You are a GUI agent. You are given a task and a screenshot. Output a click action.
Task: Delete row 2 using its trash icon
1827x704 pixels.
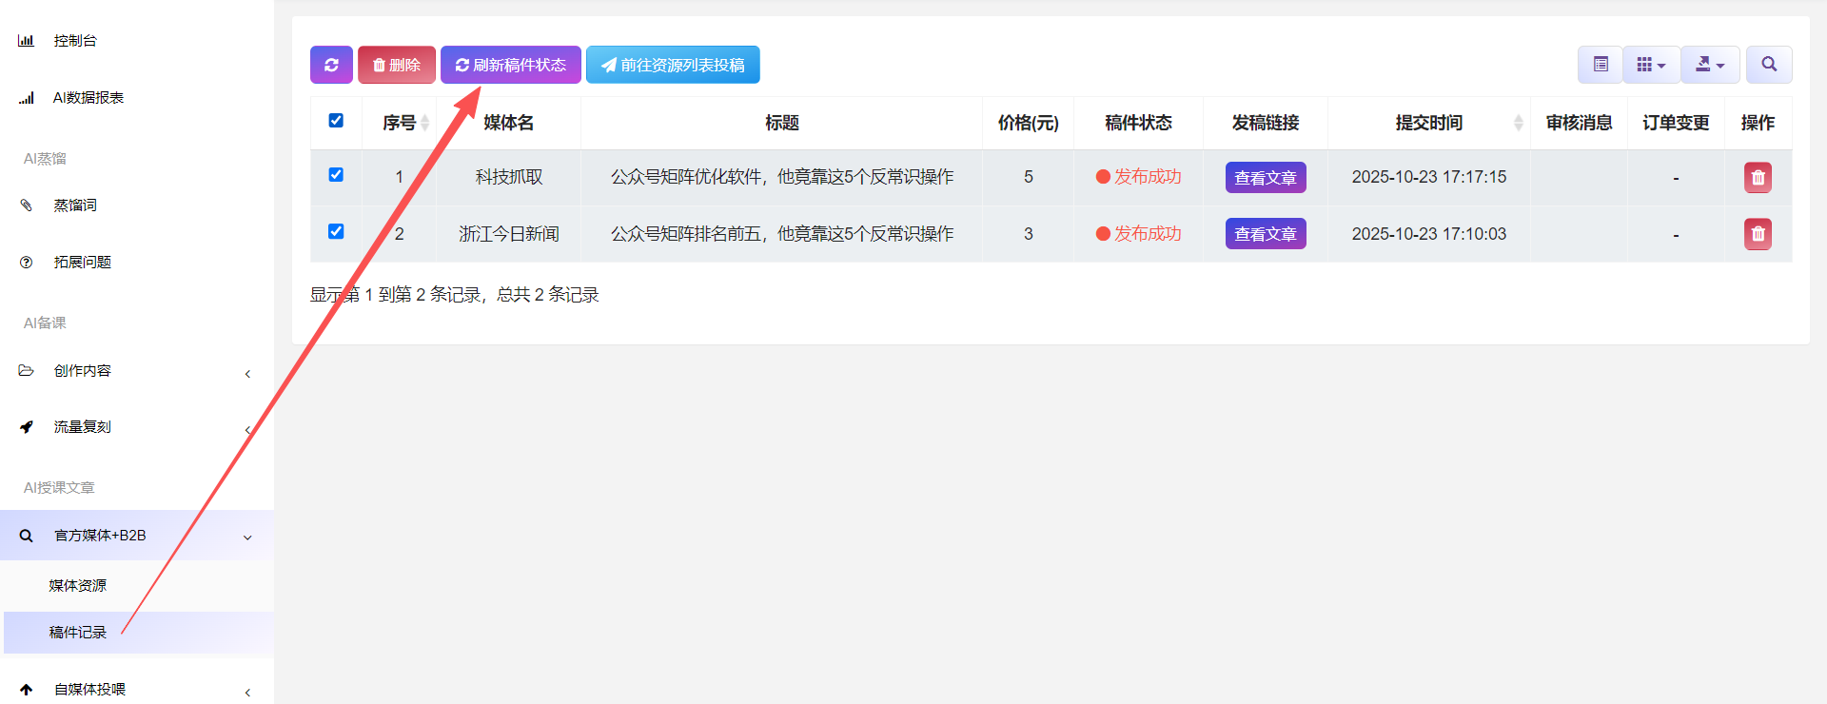(x=1758, y=234)
